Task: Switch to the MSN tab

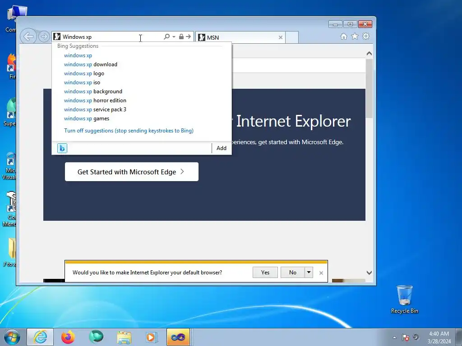Action: 240,37
